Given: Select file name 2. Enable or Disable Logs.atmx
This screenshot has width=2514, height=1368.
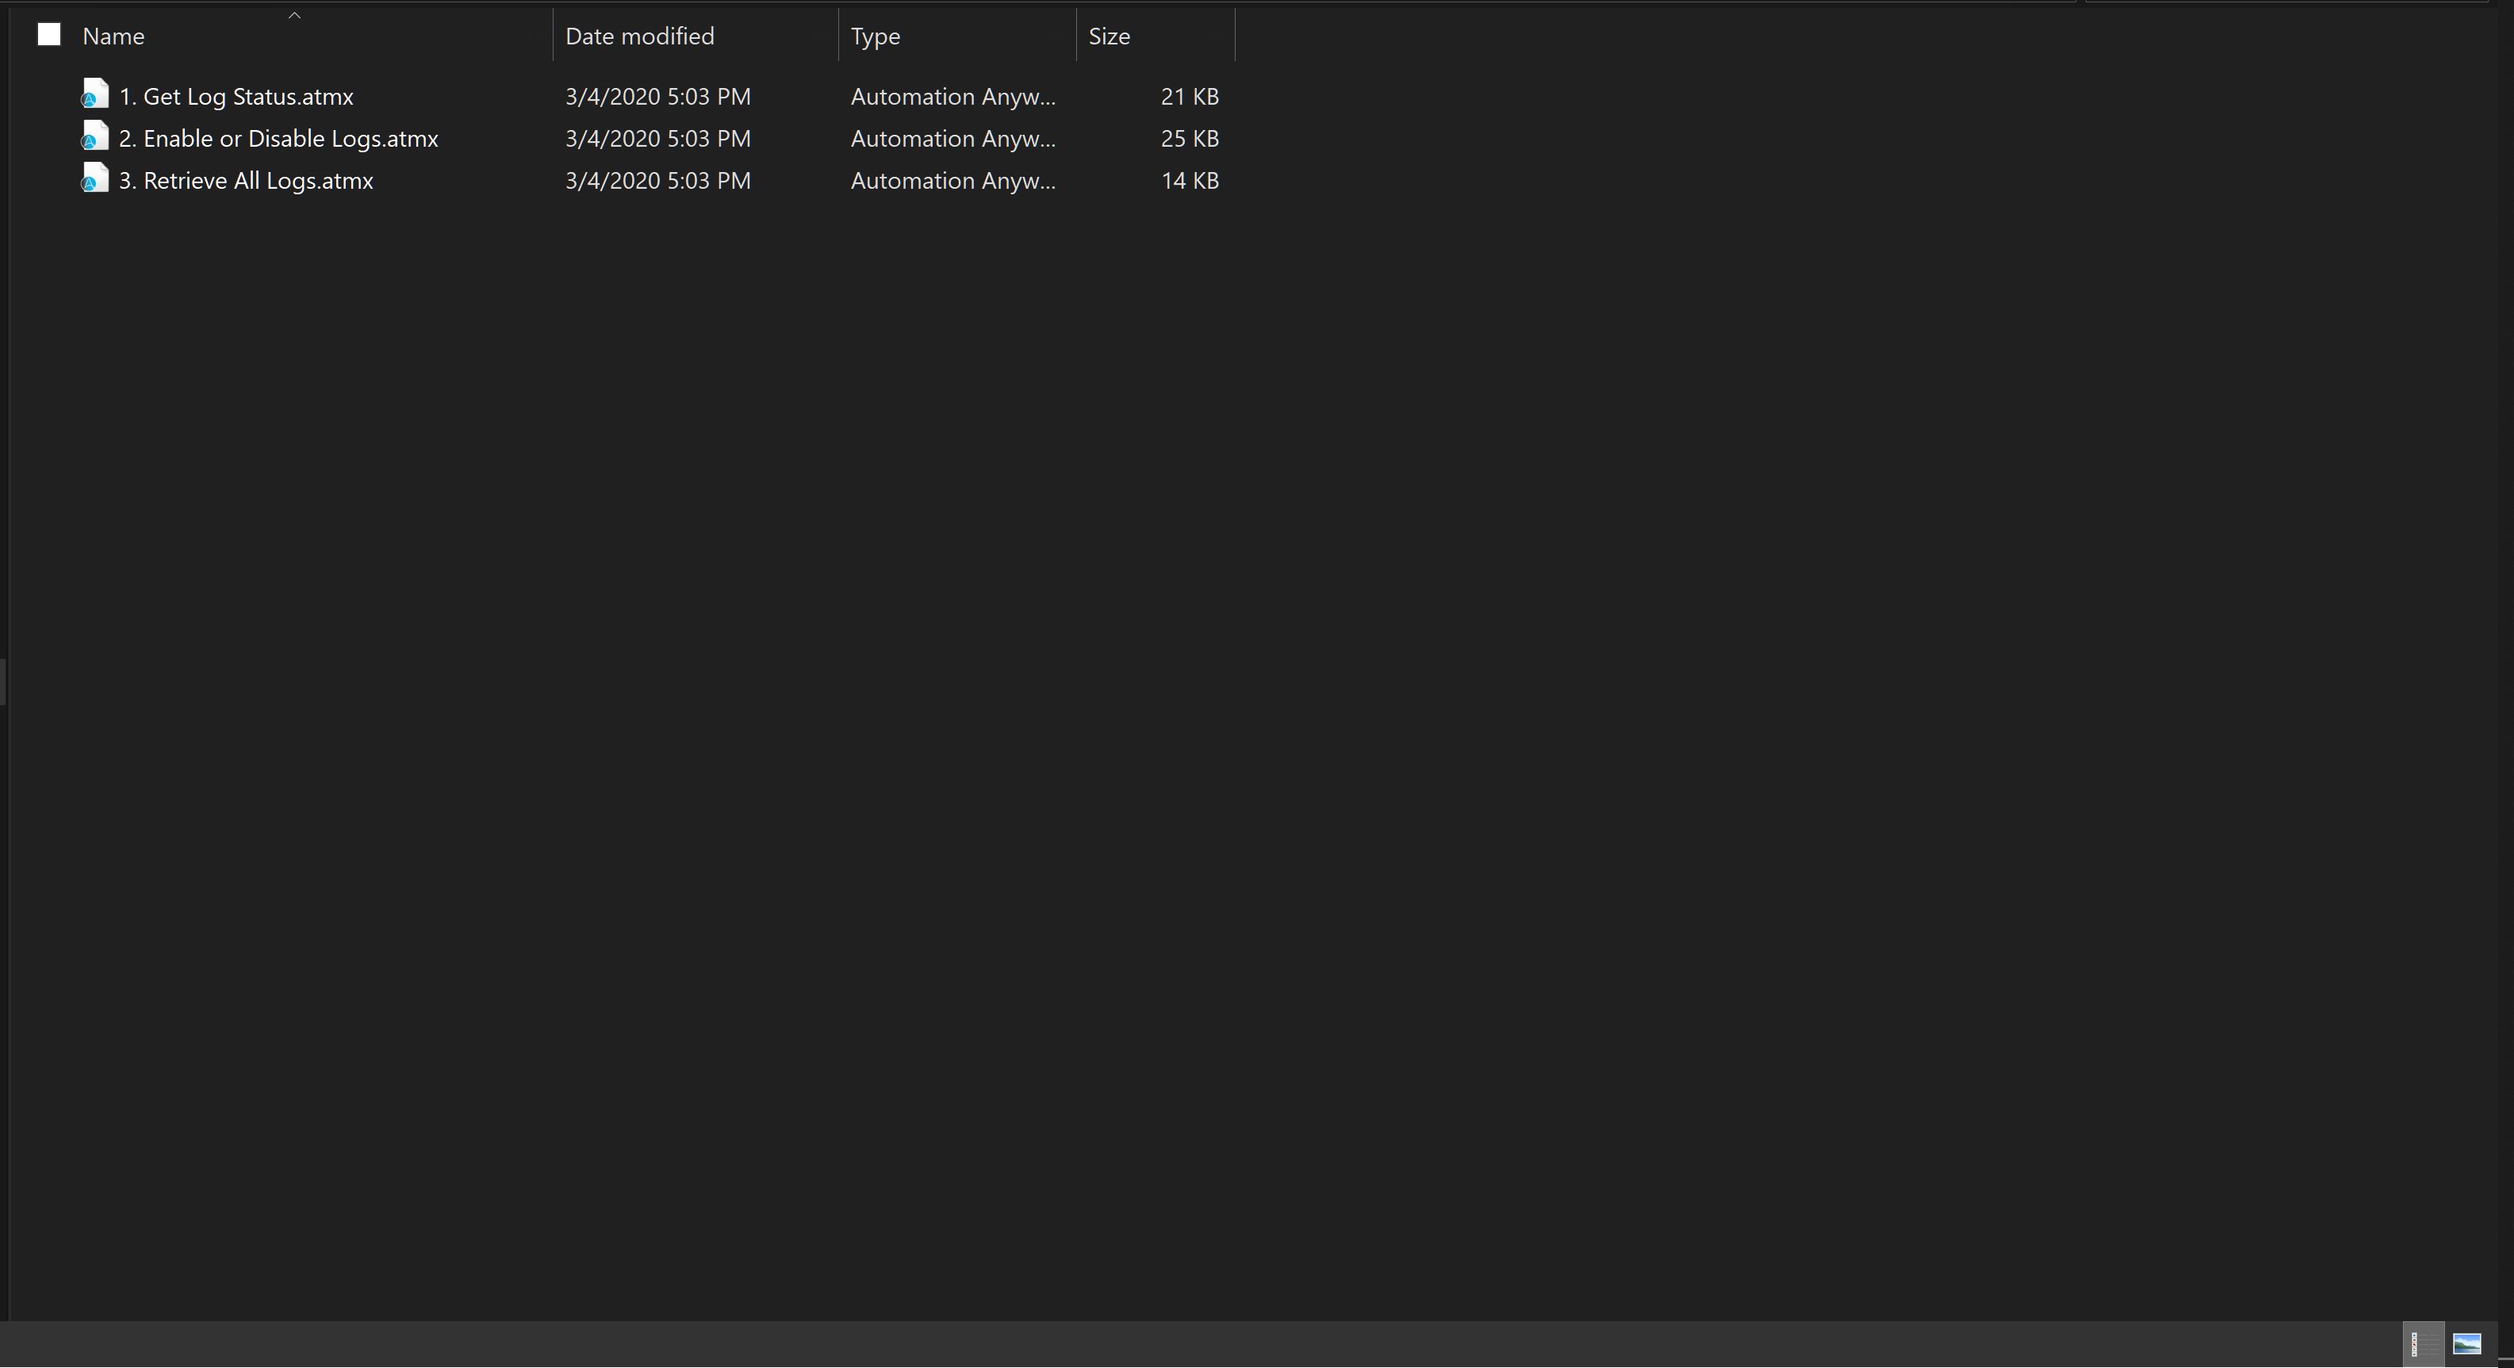Looking at the screenshot, I should click(x=278, y=139).
